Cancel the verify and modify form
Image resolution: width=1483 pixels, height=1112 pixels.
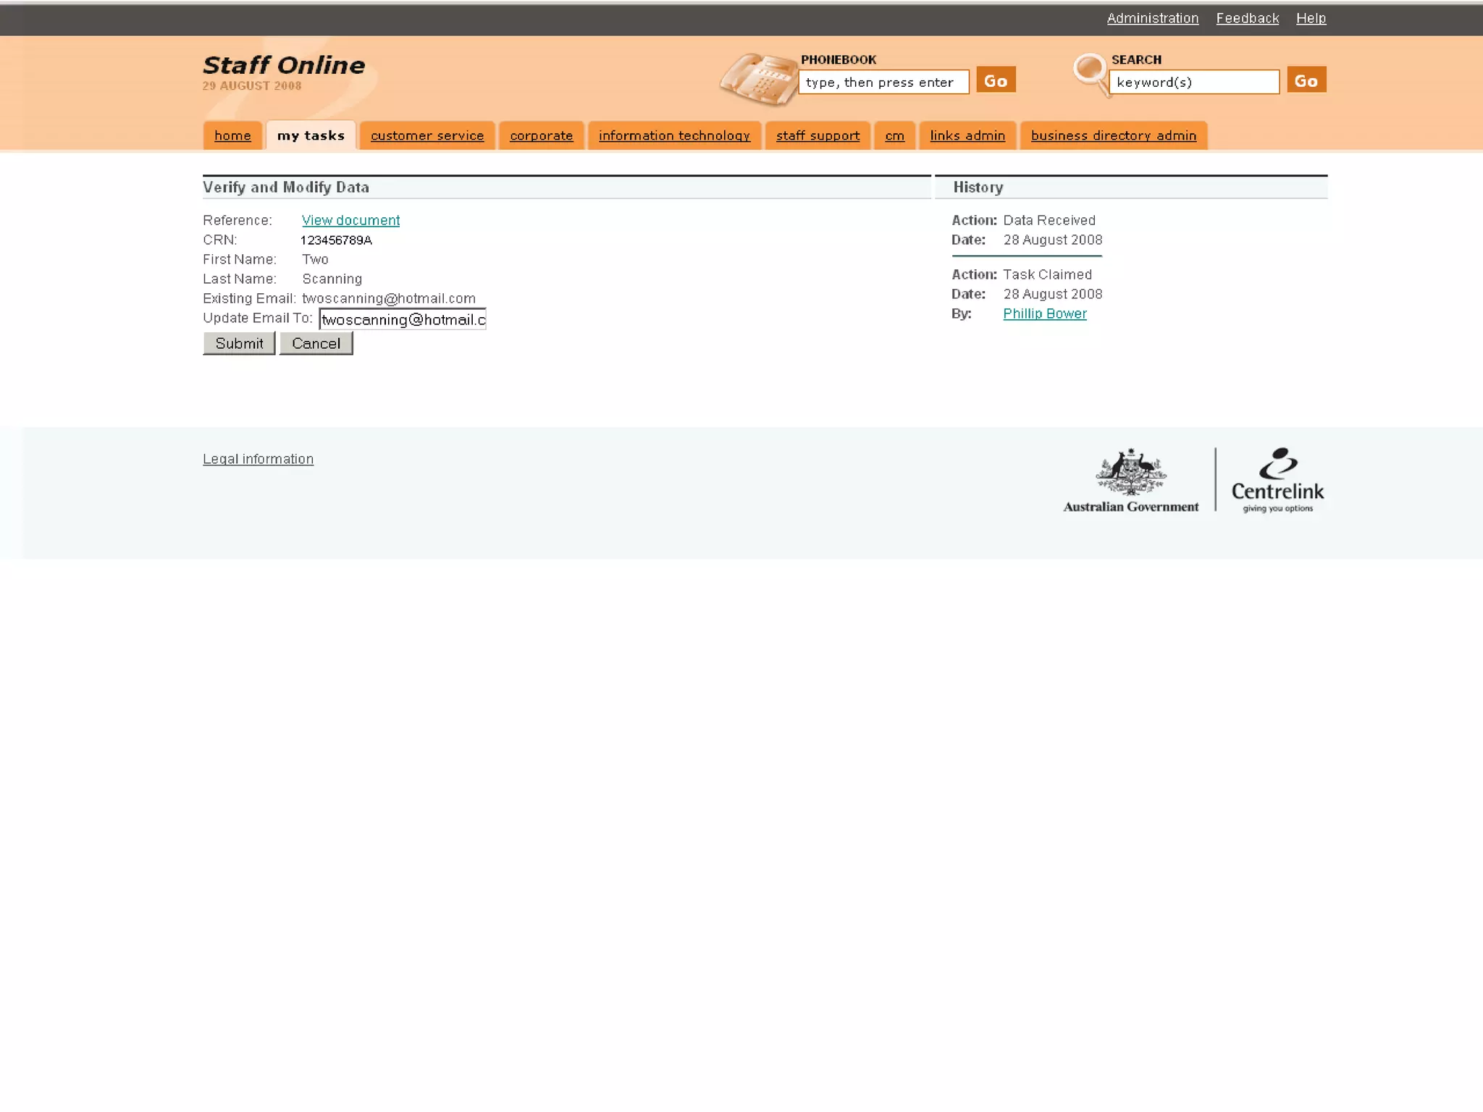pyautogui.click(x=316, y=343)
